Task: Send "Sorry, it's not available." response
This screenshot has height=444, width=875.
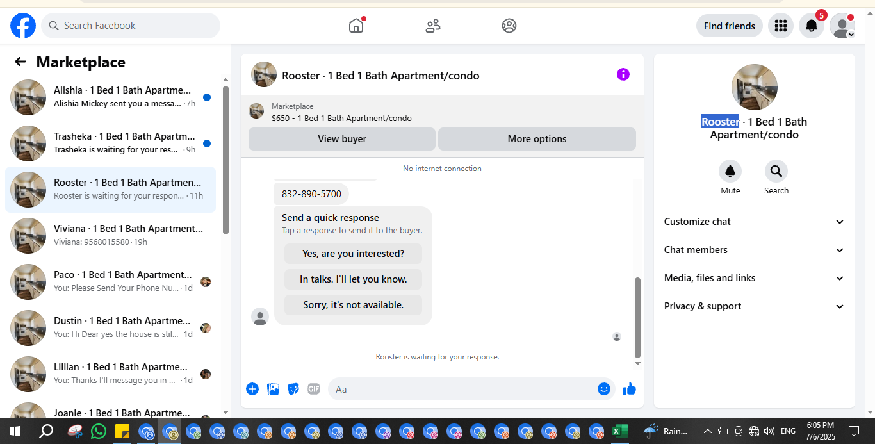Action: 354,305
